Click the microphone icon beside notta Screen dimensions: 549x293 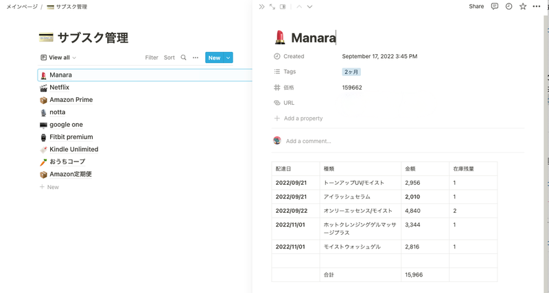point(43,113)
